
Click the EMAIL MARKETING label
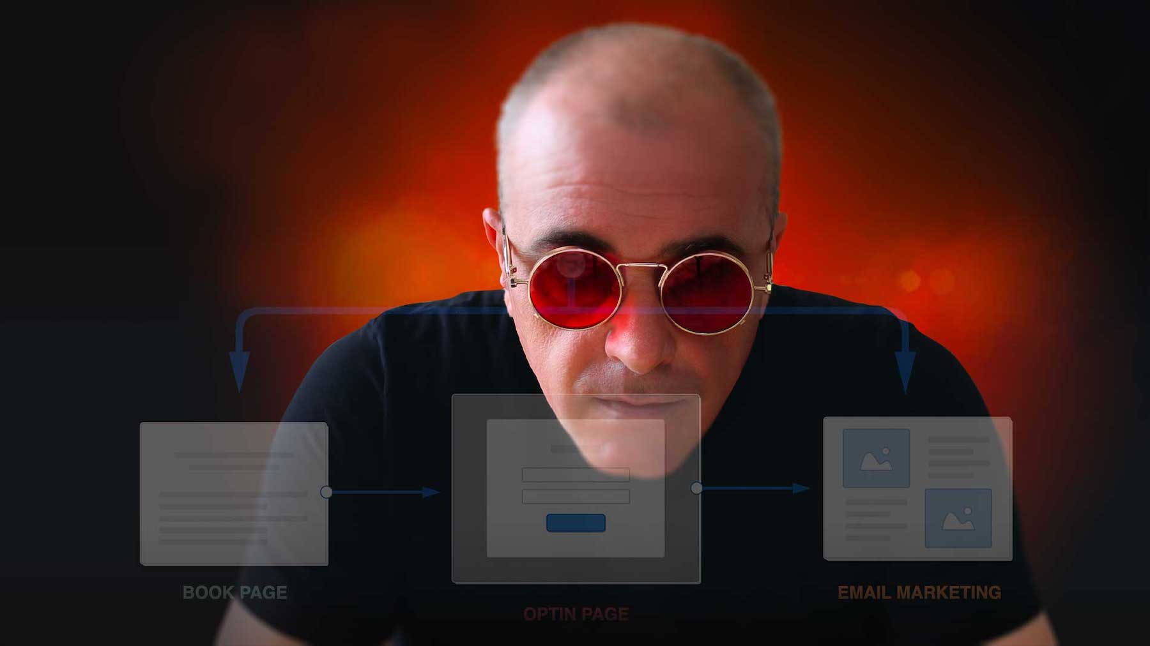click(x=919, y=592)
